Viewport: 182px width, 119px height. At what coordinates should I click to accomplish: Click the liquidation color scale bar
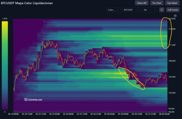tap(5, 65)
